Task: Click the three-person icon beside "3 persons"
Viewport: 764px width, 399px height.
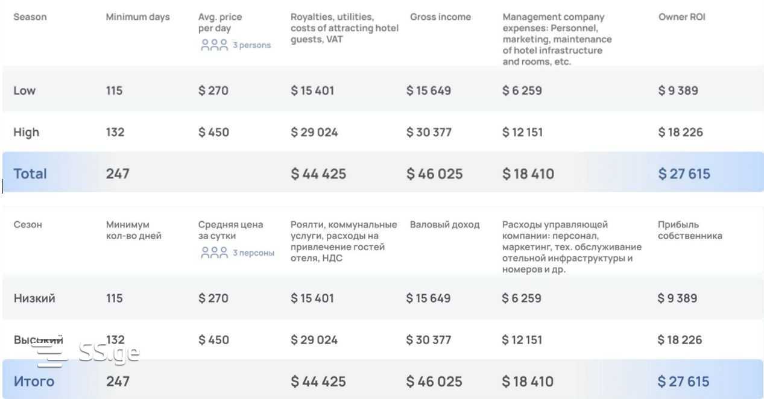Action: coord(214,45)
